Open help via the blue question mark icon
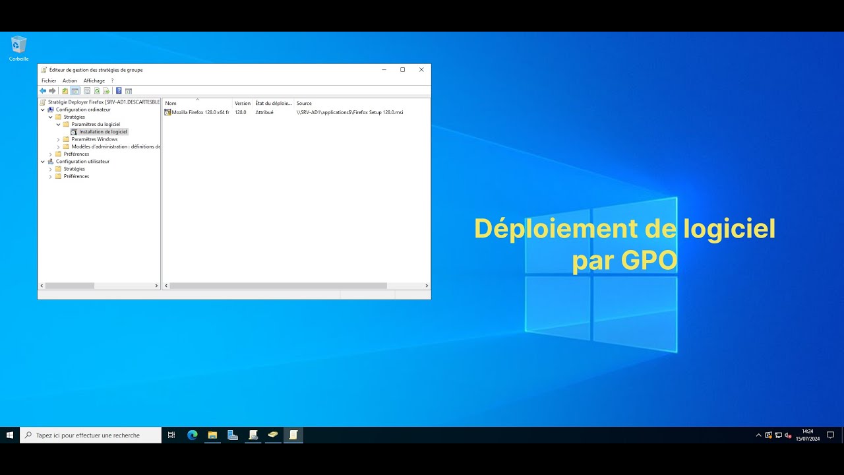This screenshot has height=475, width=844. pyautogui.click(x=119, y=91)
